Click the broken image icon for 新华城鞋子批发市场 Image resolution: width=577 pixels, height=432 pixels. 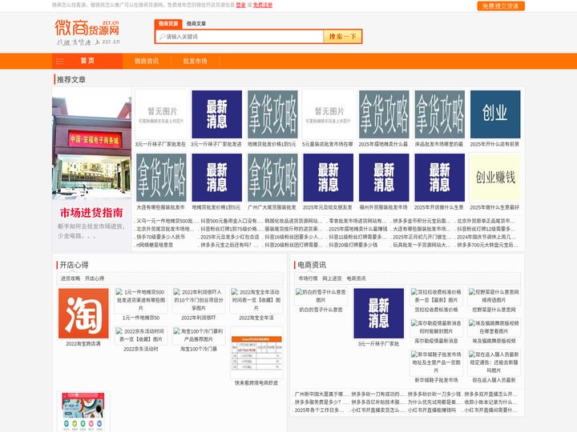415,354
